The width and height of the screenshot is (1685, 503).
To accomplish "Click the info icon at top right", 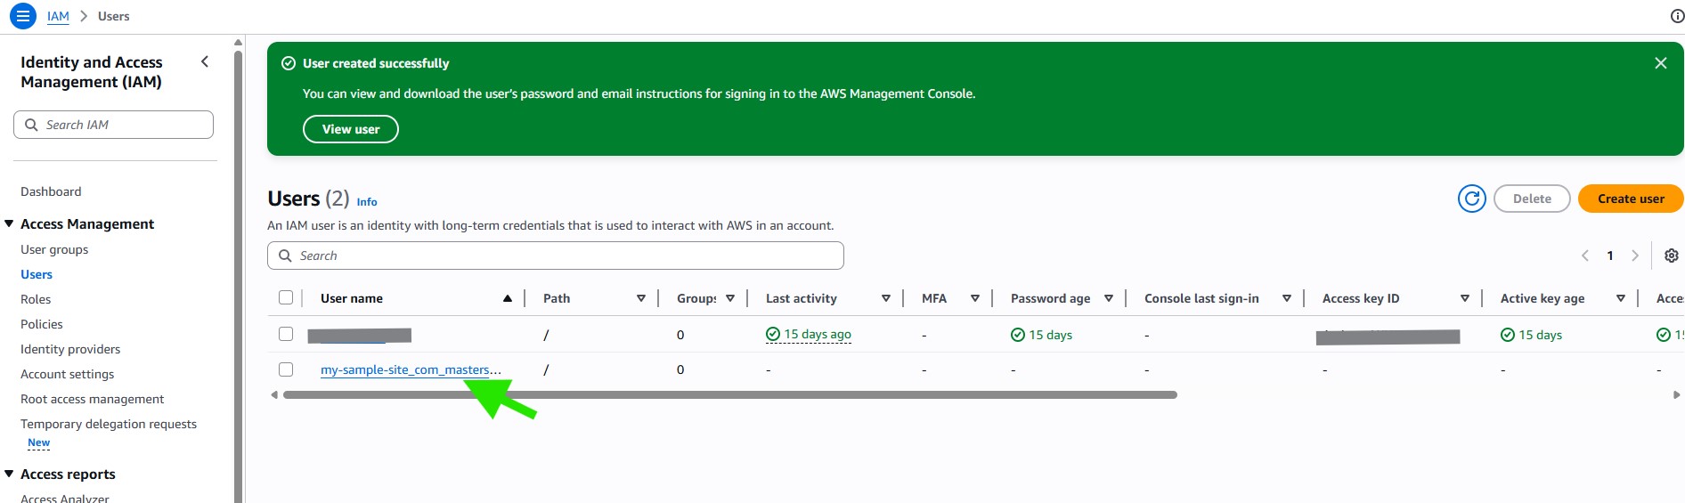I will tap(1676, 16).
